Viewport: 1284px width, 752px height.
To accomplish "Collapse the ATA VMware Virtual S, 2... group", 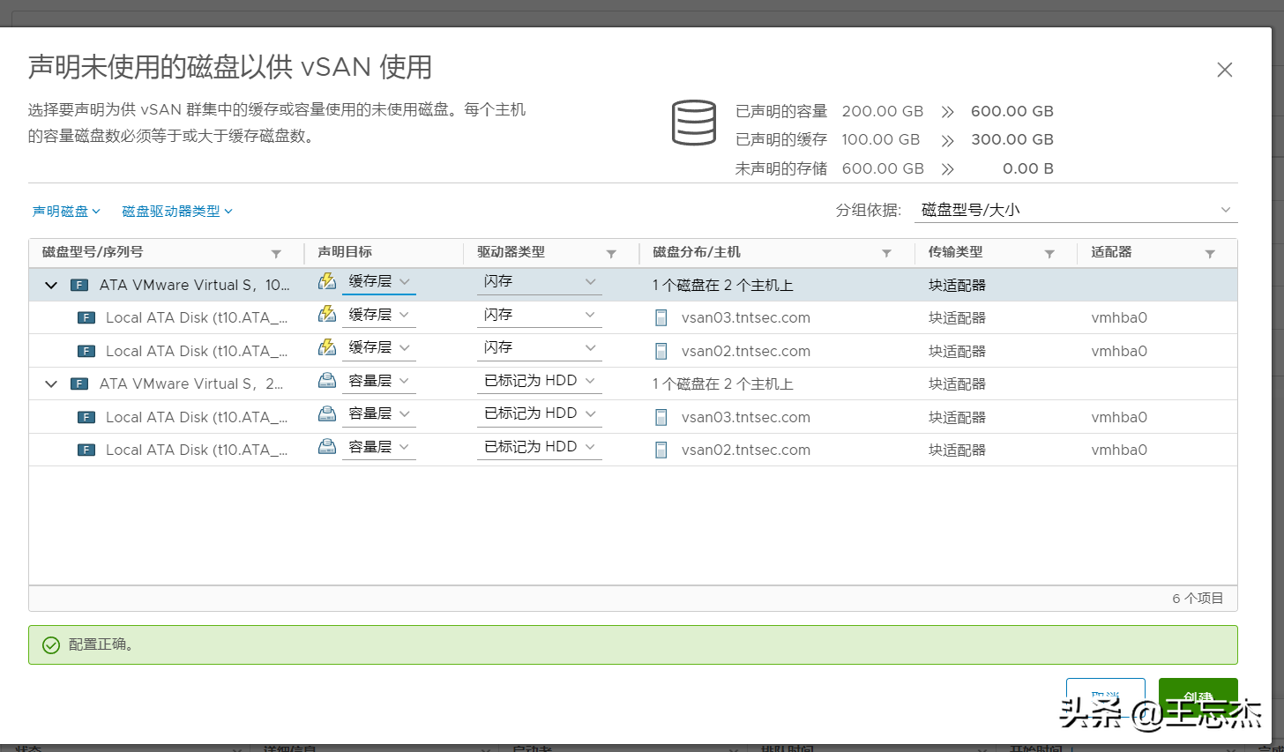I will click(x=51, y=383).
